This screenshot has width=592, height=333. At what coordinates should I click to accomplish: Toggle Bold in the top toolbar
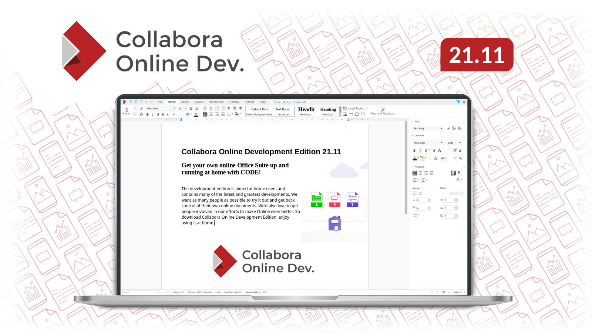(x=147, y=115)
